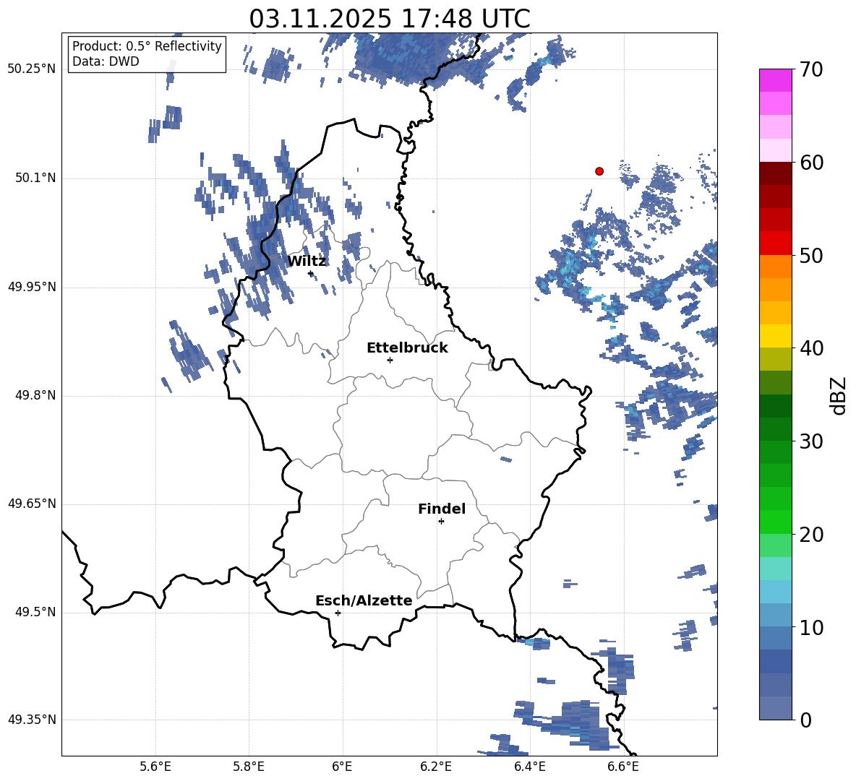Click the 6.4°E longitude label
This screenshot has height=781, width=856.
tap(529, 767)
